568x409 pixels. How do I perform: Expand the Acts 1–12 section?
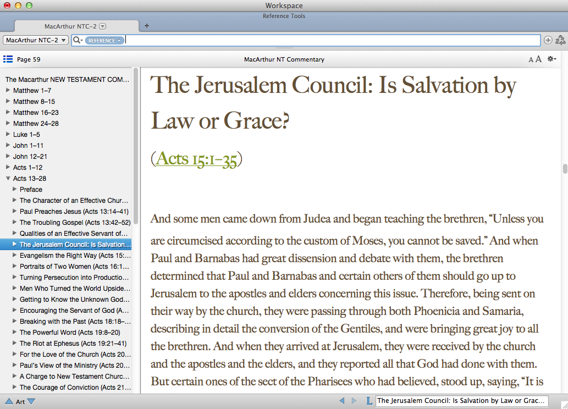pyautogui.click(x=8, y=167)
